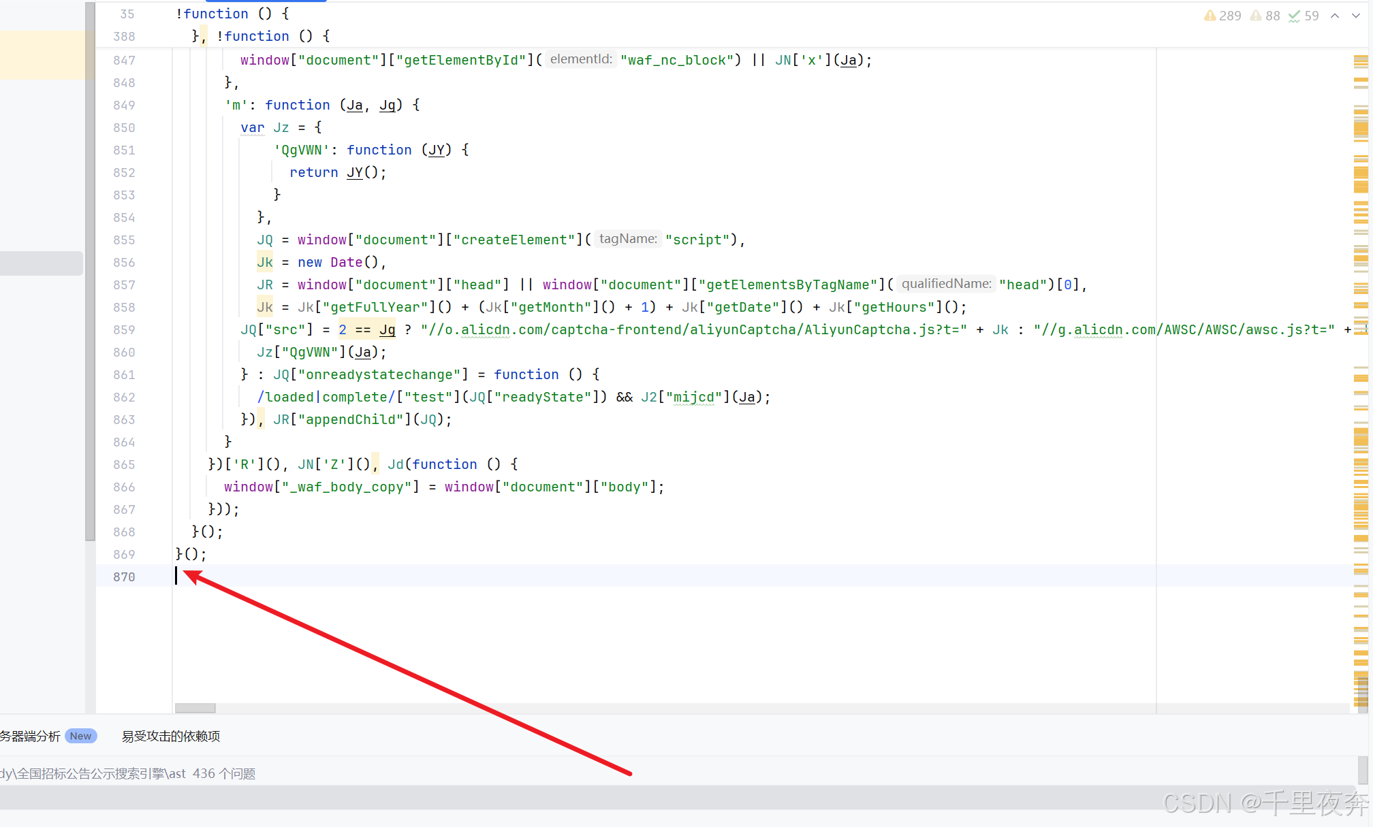
Task: Open the 易受攻击的依赖项 tab
Action: coord(170,736)
